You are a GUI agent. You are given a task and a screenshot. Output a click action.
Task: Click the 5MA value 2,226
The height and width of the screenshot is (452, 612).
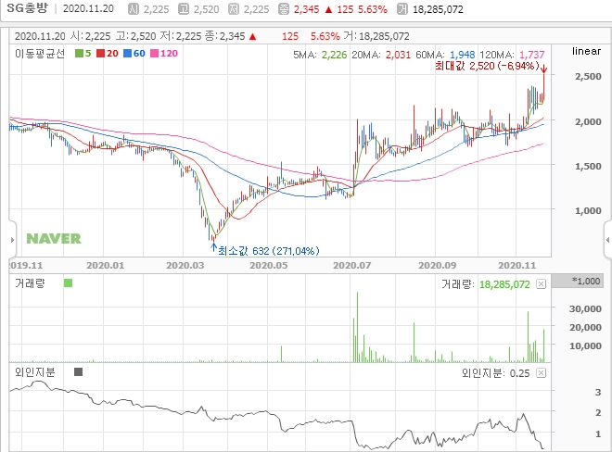pos(334,55)
